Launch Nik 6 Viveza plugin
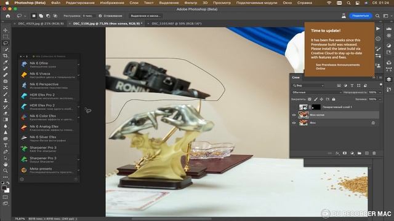The height and width of the screenshot is (221, 394). [49, 75]
